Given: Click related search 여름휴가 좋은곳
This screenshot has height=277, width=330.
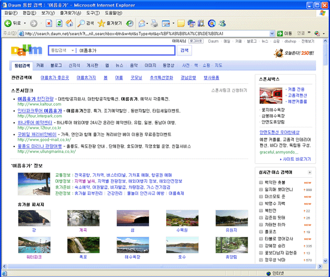Looking at the screenshot, I should tap(54, 78).
